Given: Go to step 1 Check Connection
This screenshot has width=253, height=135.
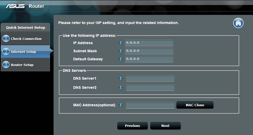Looking at the screenshot, I should (25, 39).
